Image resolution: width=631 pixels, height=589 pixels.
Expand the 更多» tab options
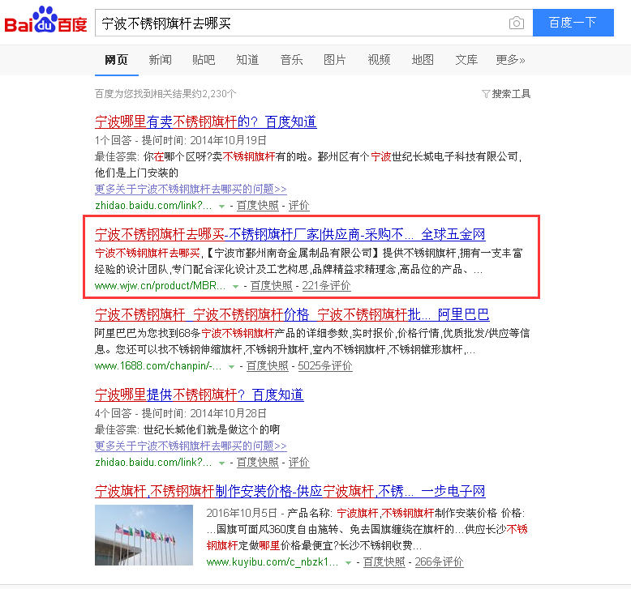click(510, 60)
